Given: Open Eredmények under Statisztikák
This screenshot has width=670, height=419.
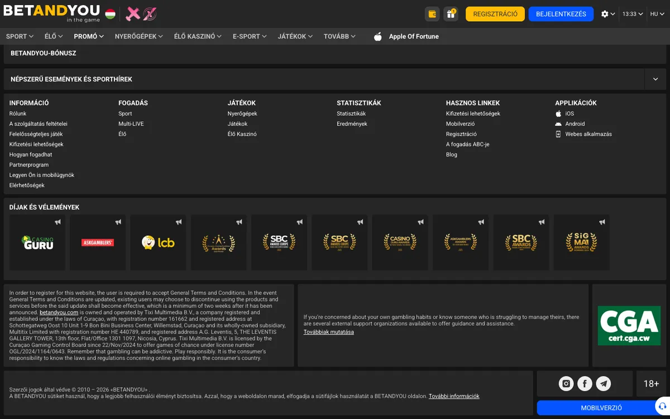Looking at the screenshot, I should point(352,124).
